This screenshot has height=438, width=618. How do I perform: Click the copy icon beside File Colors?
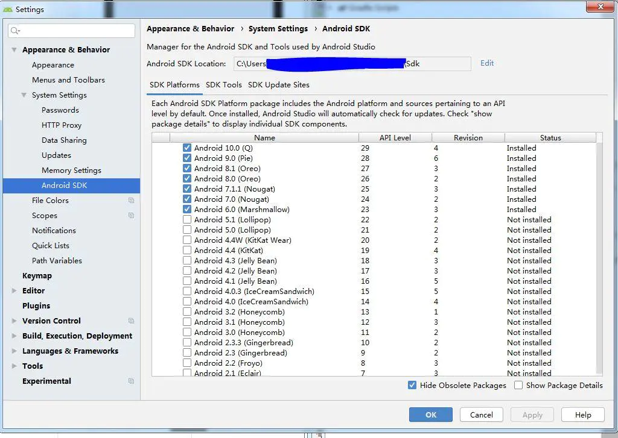[x=131, y=200]
